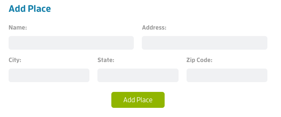Select the text box beneath Zip Code
The width and height of the screenshot is (281, 117).
tap(227, 75)
